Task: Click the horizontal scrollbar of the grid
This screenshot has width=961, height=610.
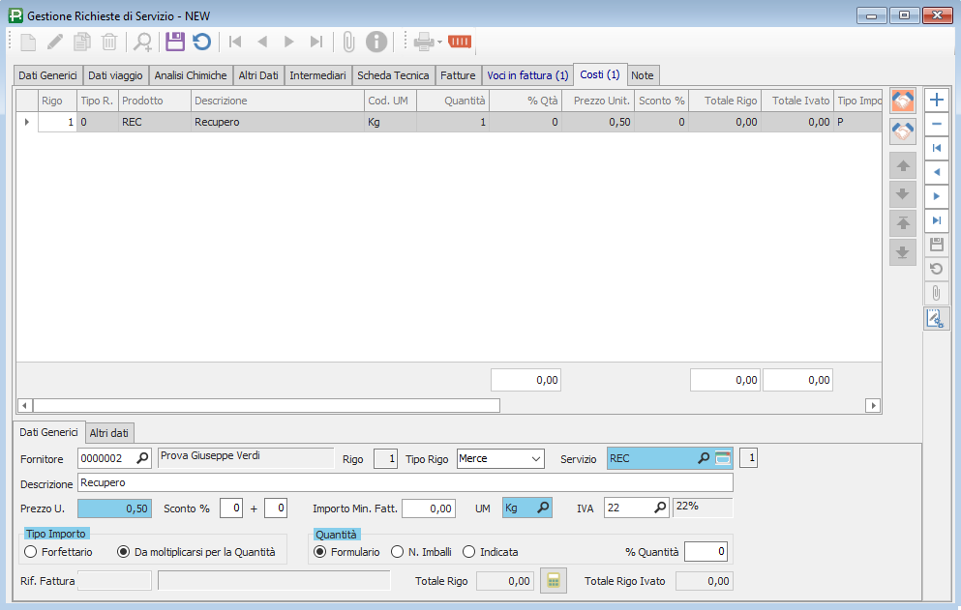Action: pos(266,406)
